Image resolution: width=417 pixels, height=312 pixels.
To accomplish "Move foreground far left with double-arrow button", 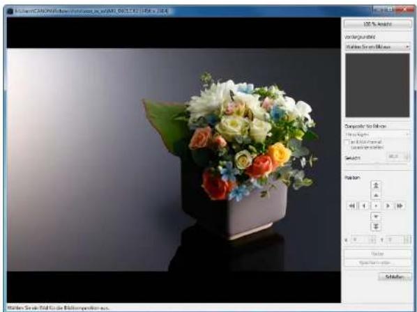I will click(352, 205).
